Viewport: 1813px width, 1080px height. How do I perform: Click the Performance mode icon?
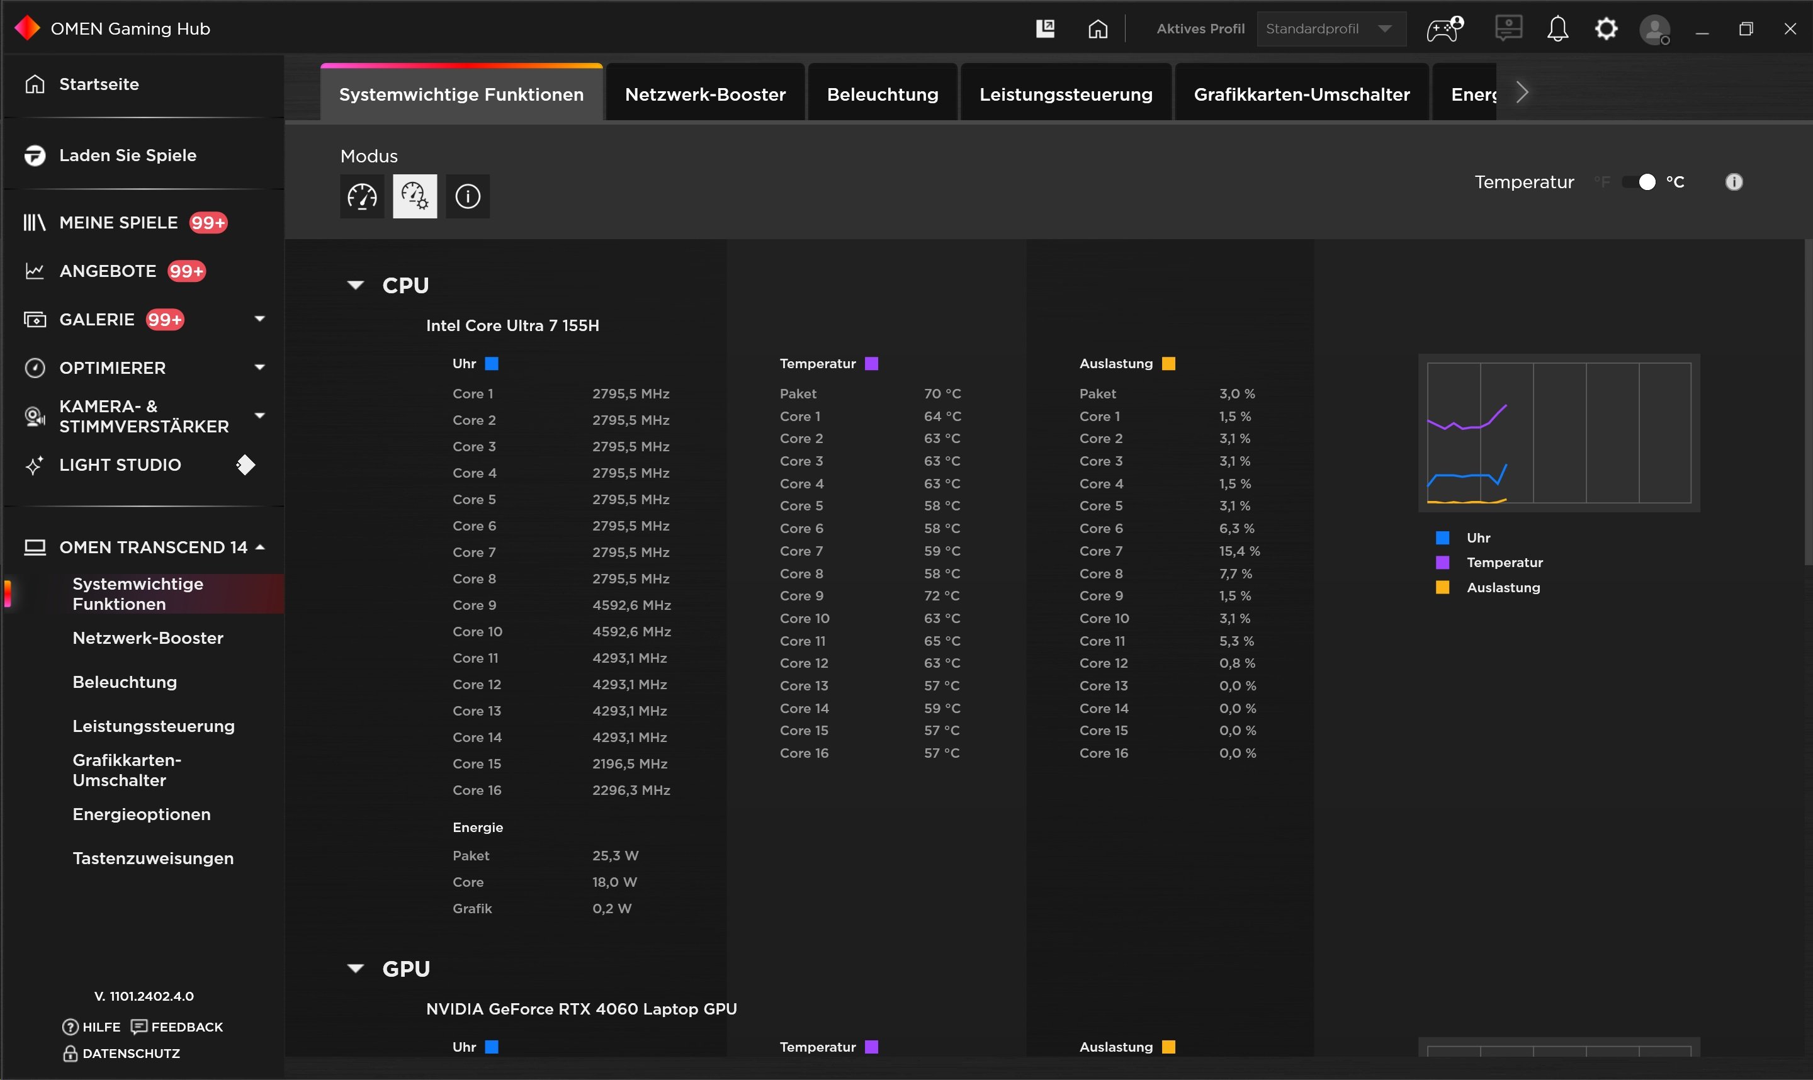click(x=361, y=196)
